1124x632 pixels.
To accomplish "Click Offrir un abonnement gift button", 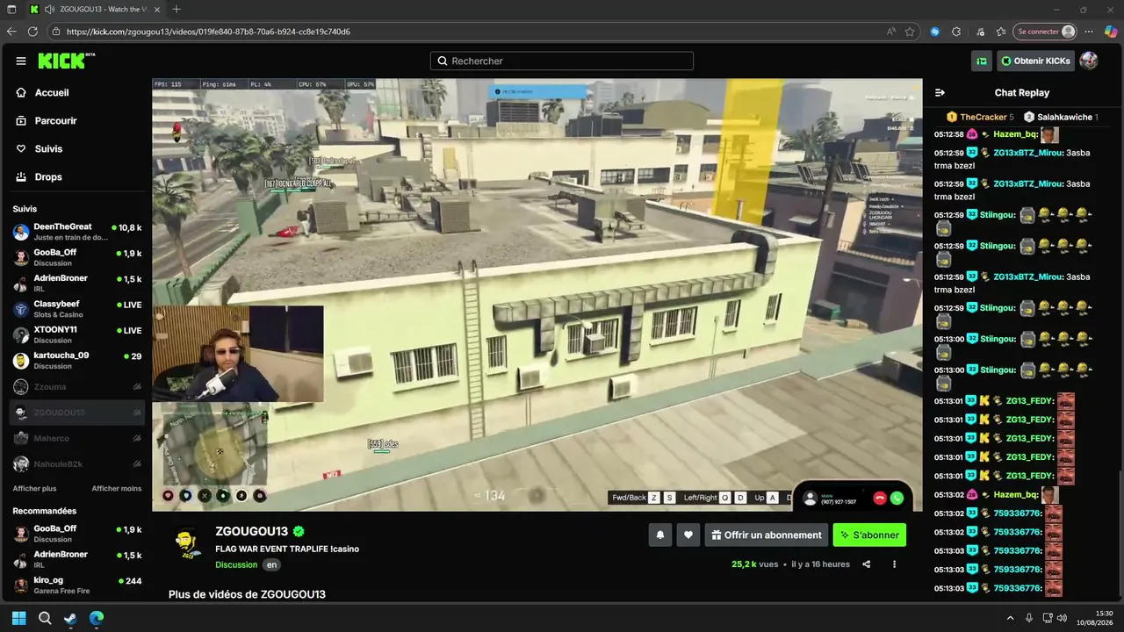I will [x=767, y=535].
